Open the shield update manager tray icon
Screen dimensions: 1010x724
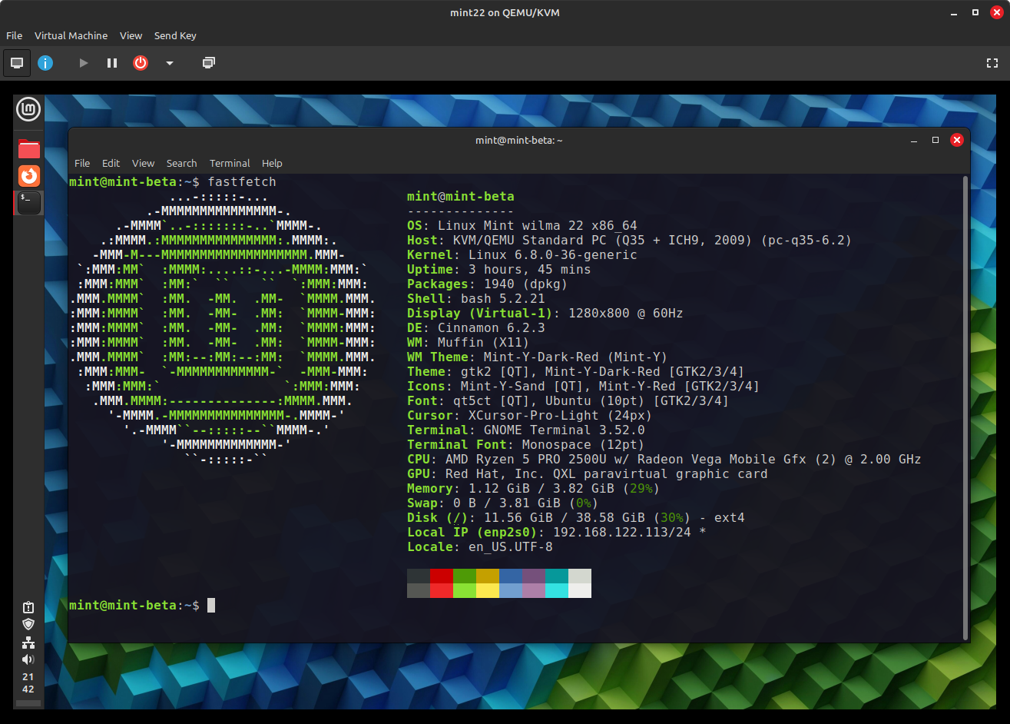28,624
